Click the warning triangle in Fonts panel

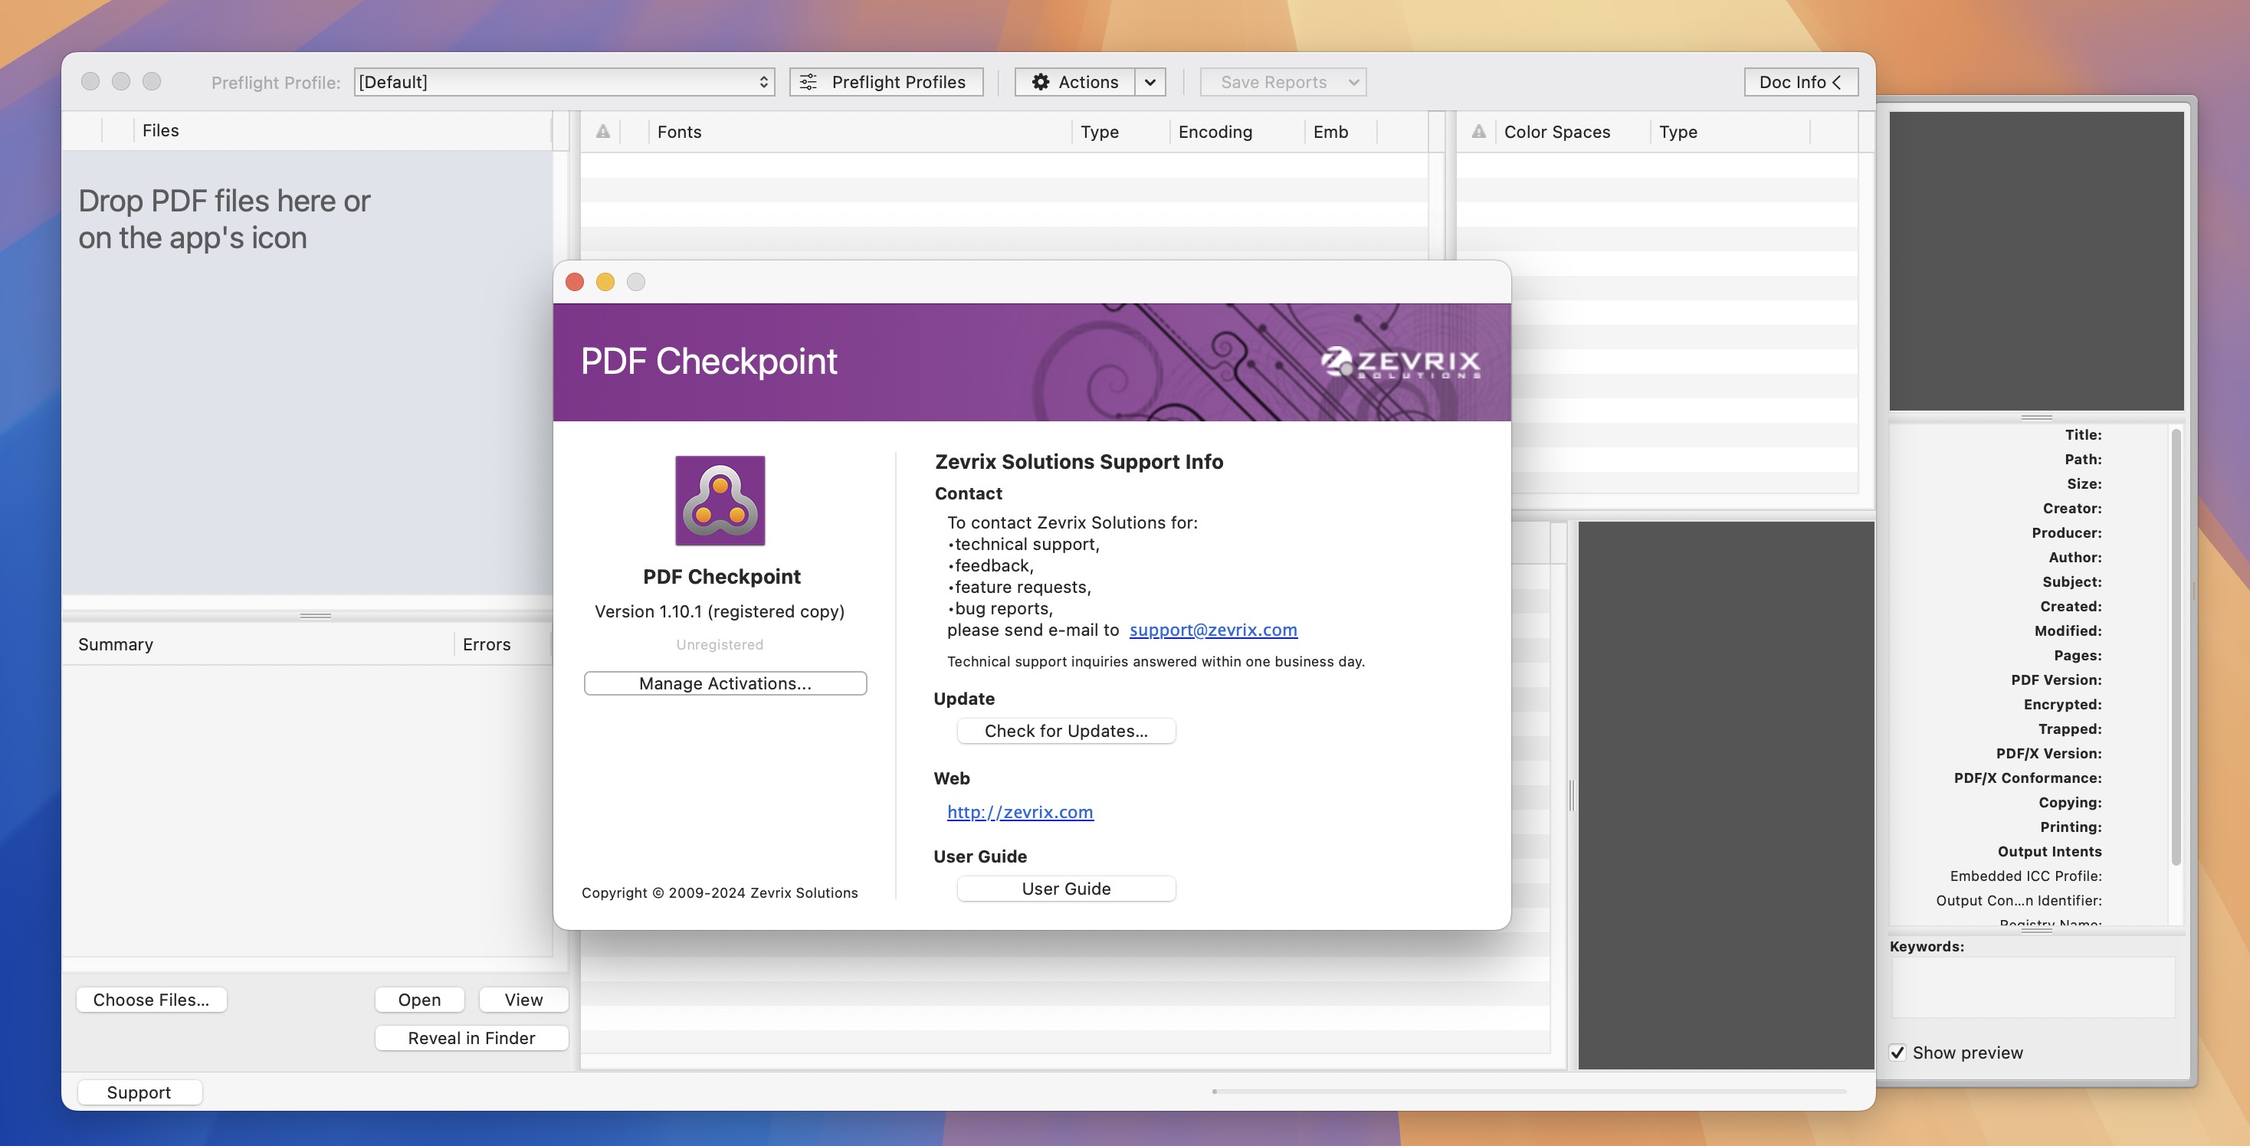click(x=601, y=132)
